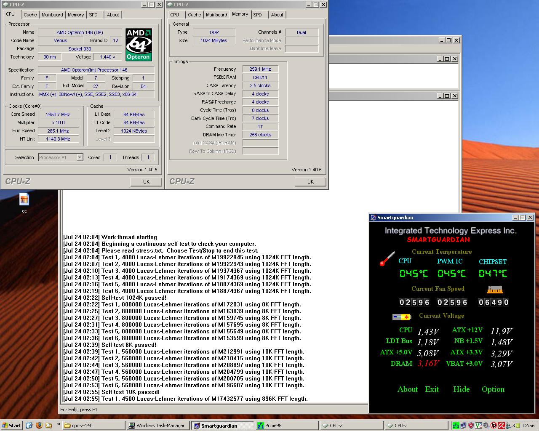The image size is (539, 431).
Task: Click Channels value Dual
Action: 302,32
